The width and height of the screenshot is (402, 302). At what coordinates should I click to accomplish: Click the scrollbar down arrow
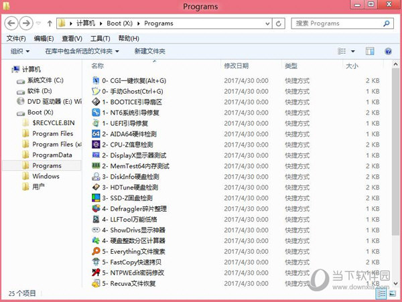point(395,283)
